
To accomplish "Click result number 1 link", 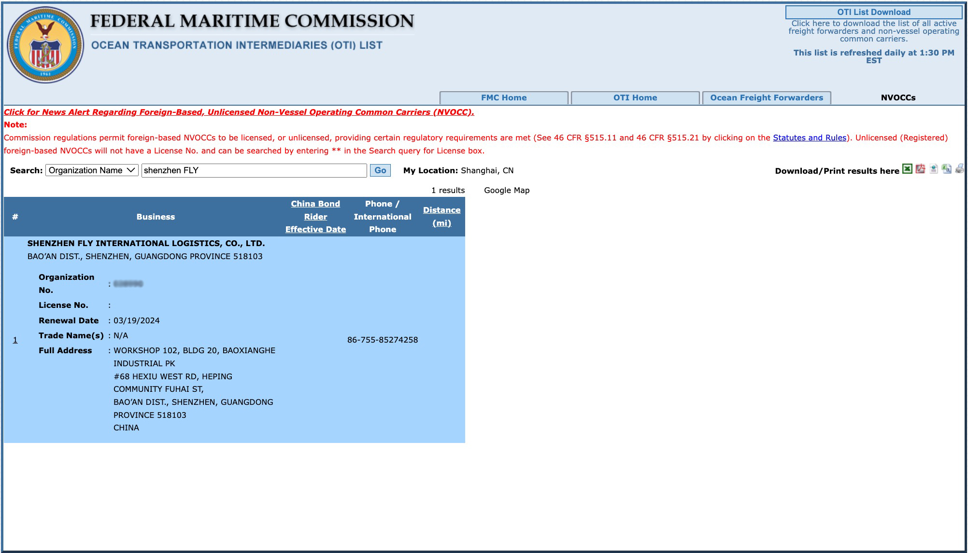I will 15,340.
